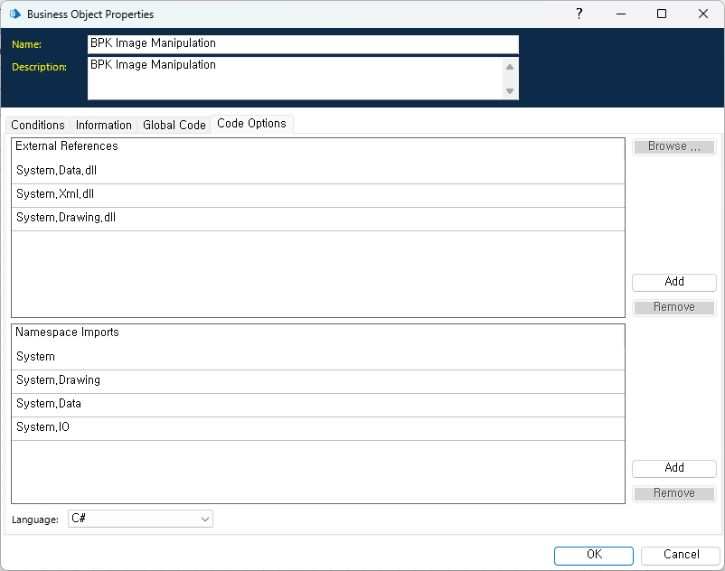Click the Namespace Imports header
The image size is (725, 571).
pyautogui.click(x=68, y=332)
